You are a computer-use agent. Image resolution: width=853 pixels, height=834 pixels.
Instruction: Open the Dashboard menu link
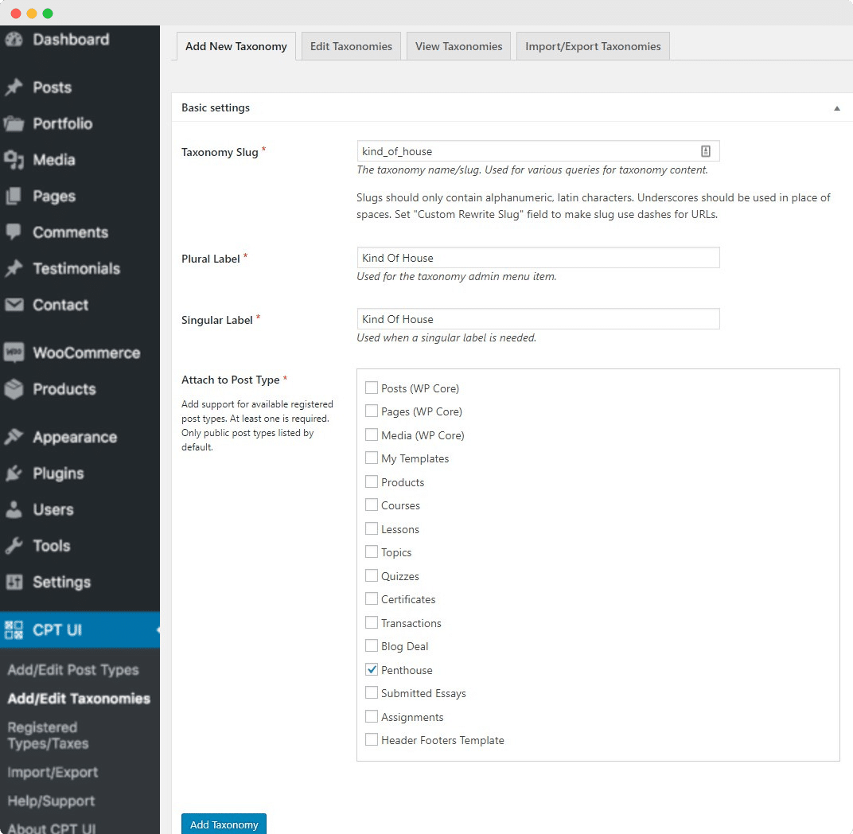(72, 39)
